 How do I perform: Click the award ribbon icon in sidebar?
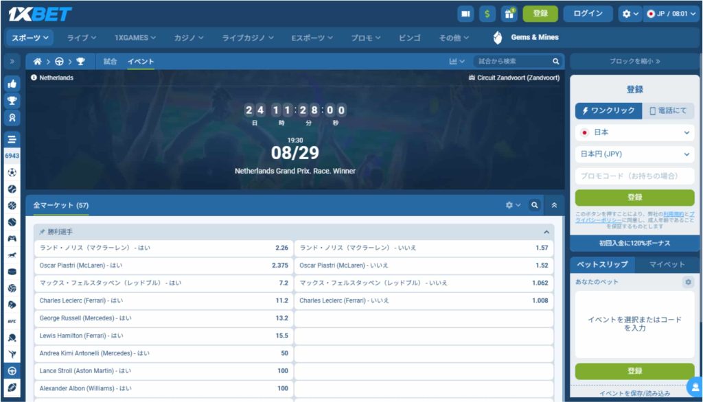(12, 118)
